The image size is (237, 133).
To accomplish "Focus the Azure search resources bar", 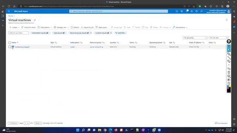I will click(118, 11).
